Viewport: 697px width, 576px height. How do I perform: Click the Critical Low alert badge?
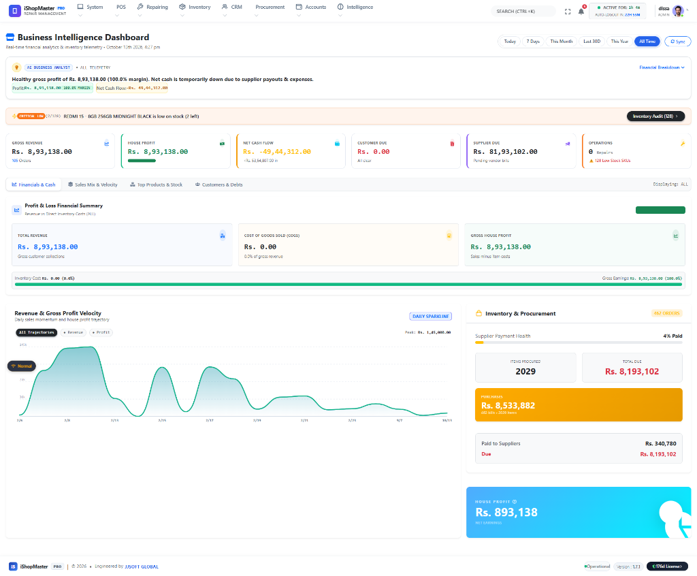[31, 116]
